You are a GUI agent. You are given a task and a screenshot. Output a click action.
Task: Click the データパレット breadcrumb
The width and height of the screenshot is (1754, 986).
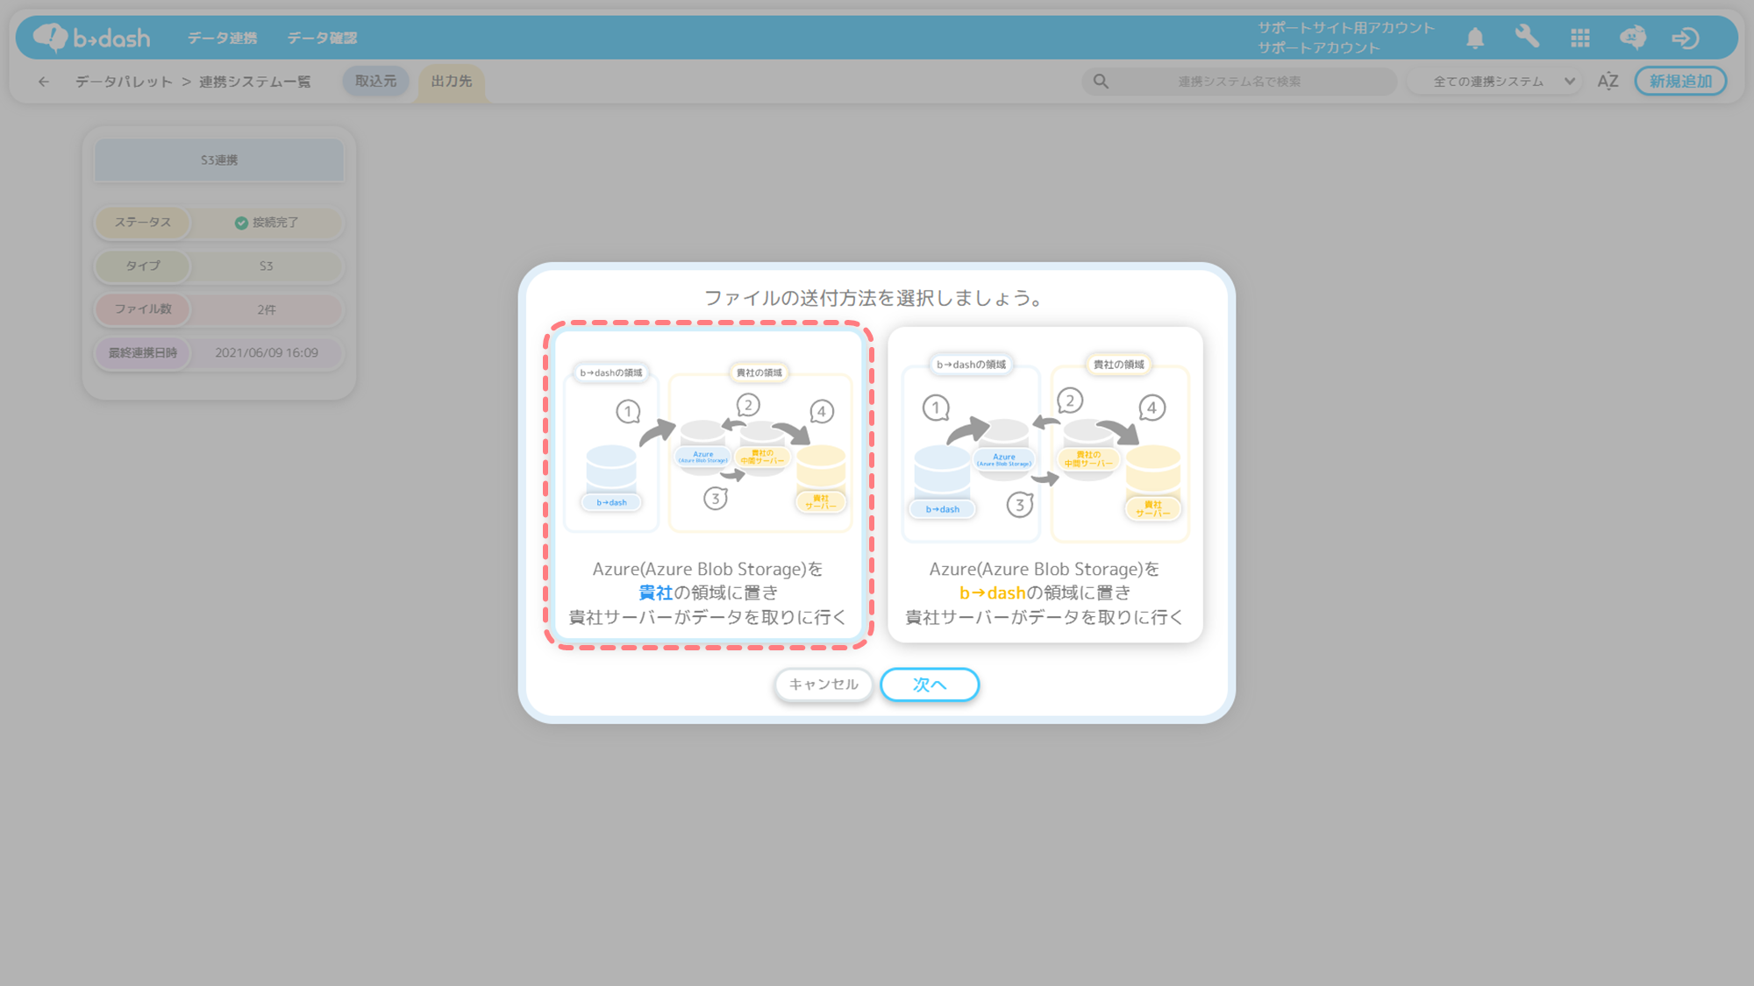124,82
